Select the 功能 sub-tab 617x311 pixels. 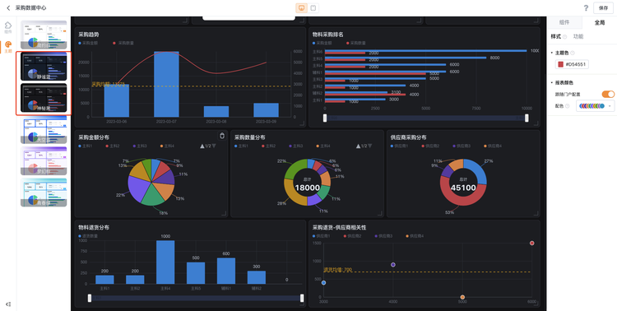pos(578,36)
